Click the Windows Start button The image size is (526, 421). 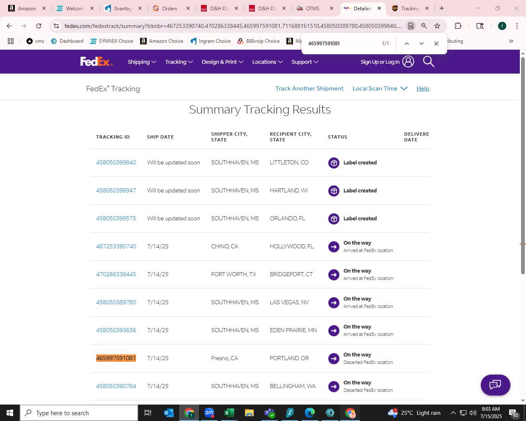10,413
